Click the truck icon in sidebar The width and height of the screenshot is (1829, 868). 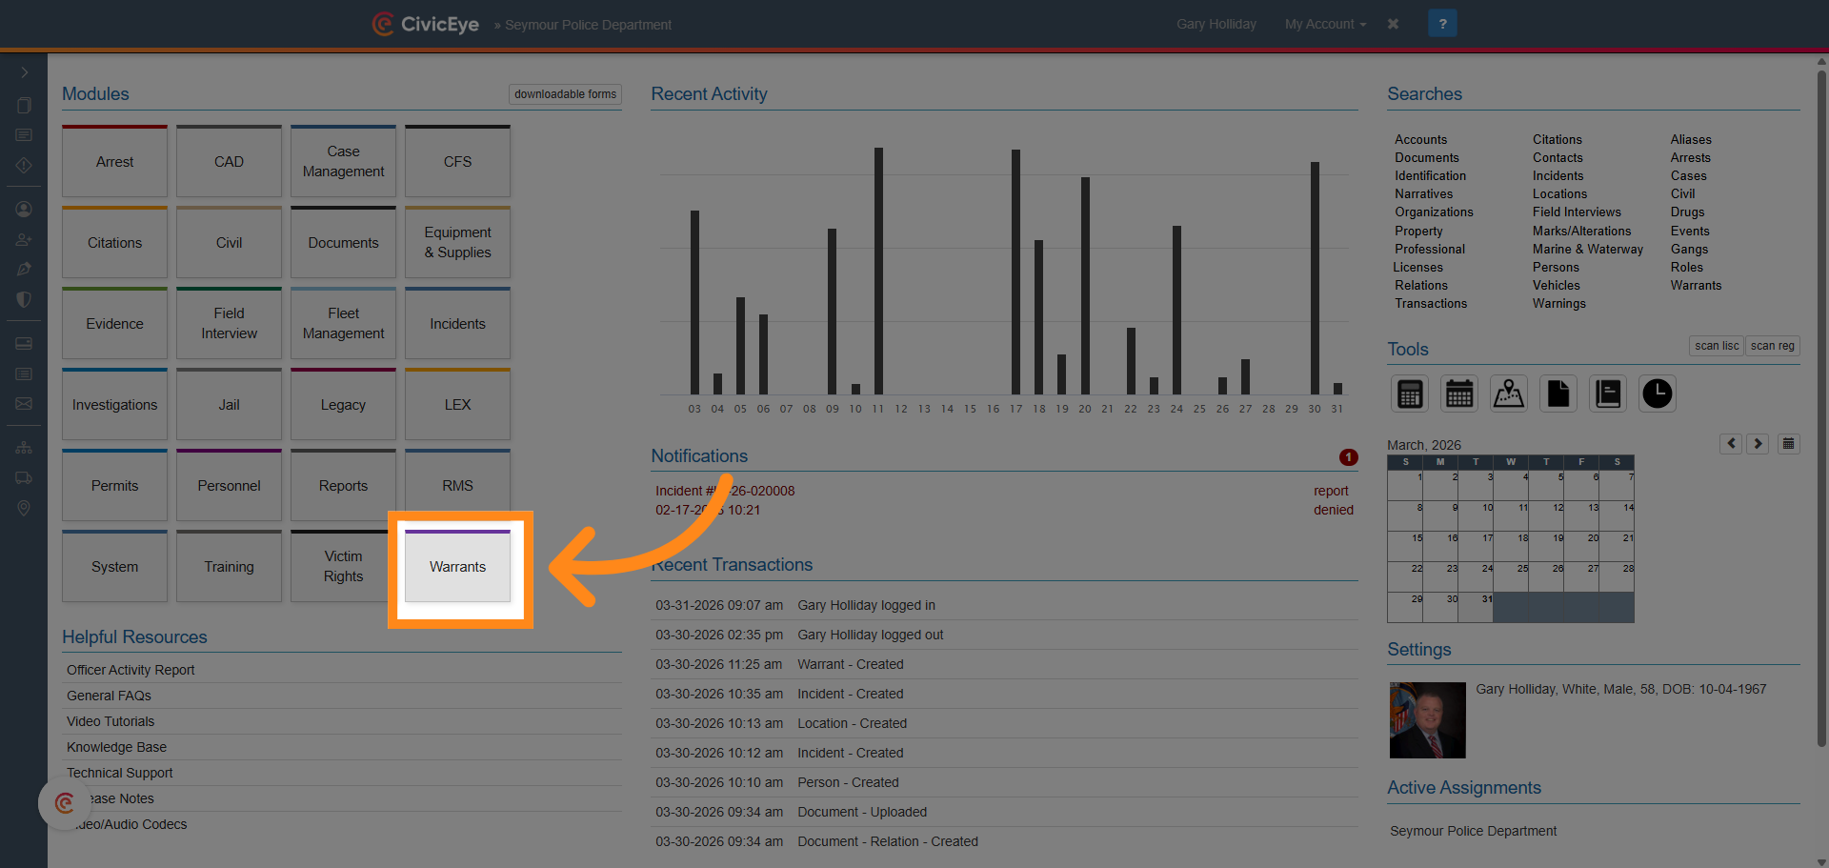click(x=24, y=478)
